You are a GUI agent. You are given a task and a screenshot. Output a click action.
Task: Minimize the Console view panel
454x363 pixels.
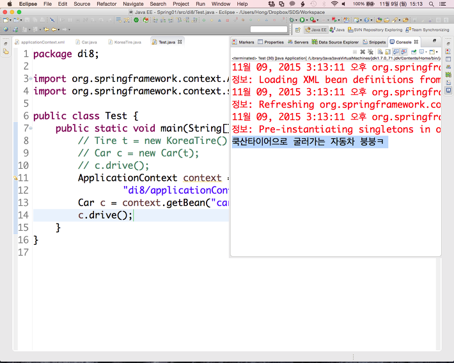(x=434, y=41)
